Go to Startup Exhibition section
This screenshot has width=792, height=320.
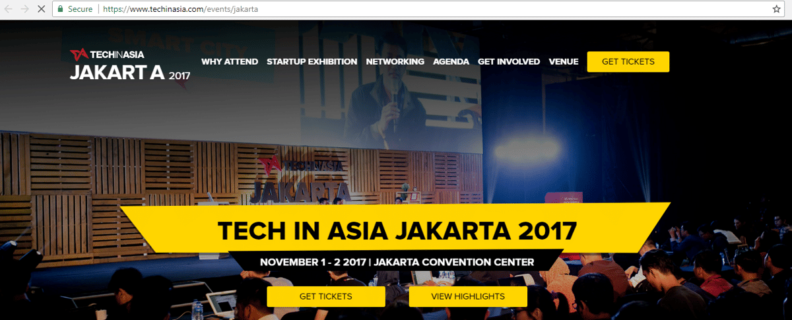(x=312, y=61)
